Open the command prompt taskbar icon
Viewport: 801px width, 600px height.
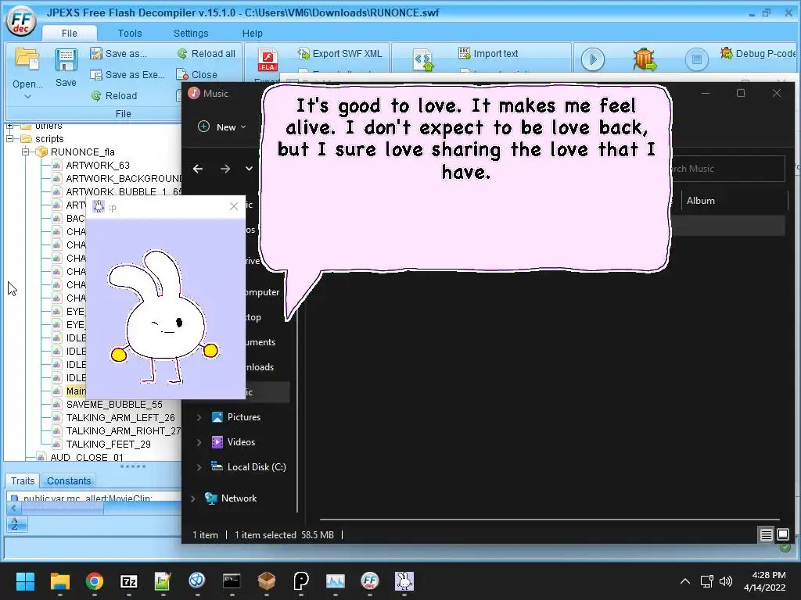tap(232, 581)
